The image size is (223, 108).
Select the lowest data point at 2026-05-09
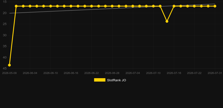point(9,65)
